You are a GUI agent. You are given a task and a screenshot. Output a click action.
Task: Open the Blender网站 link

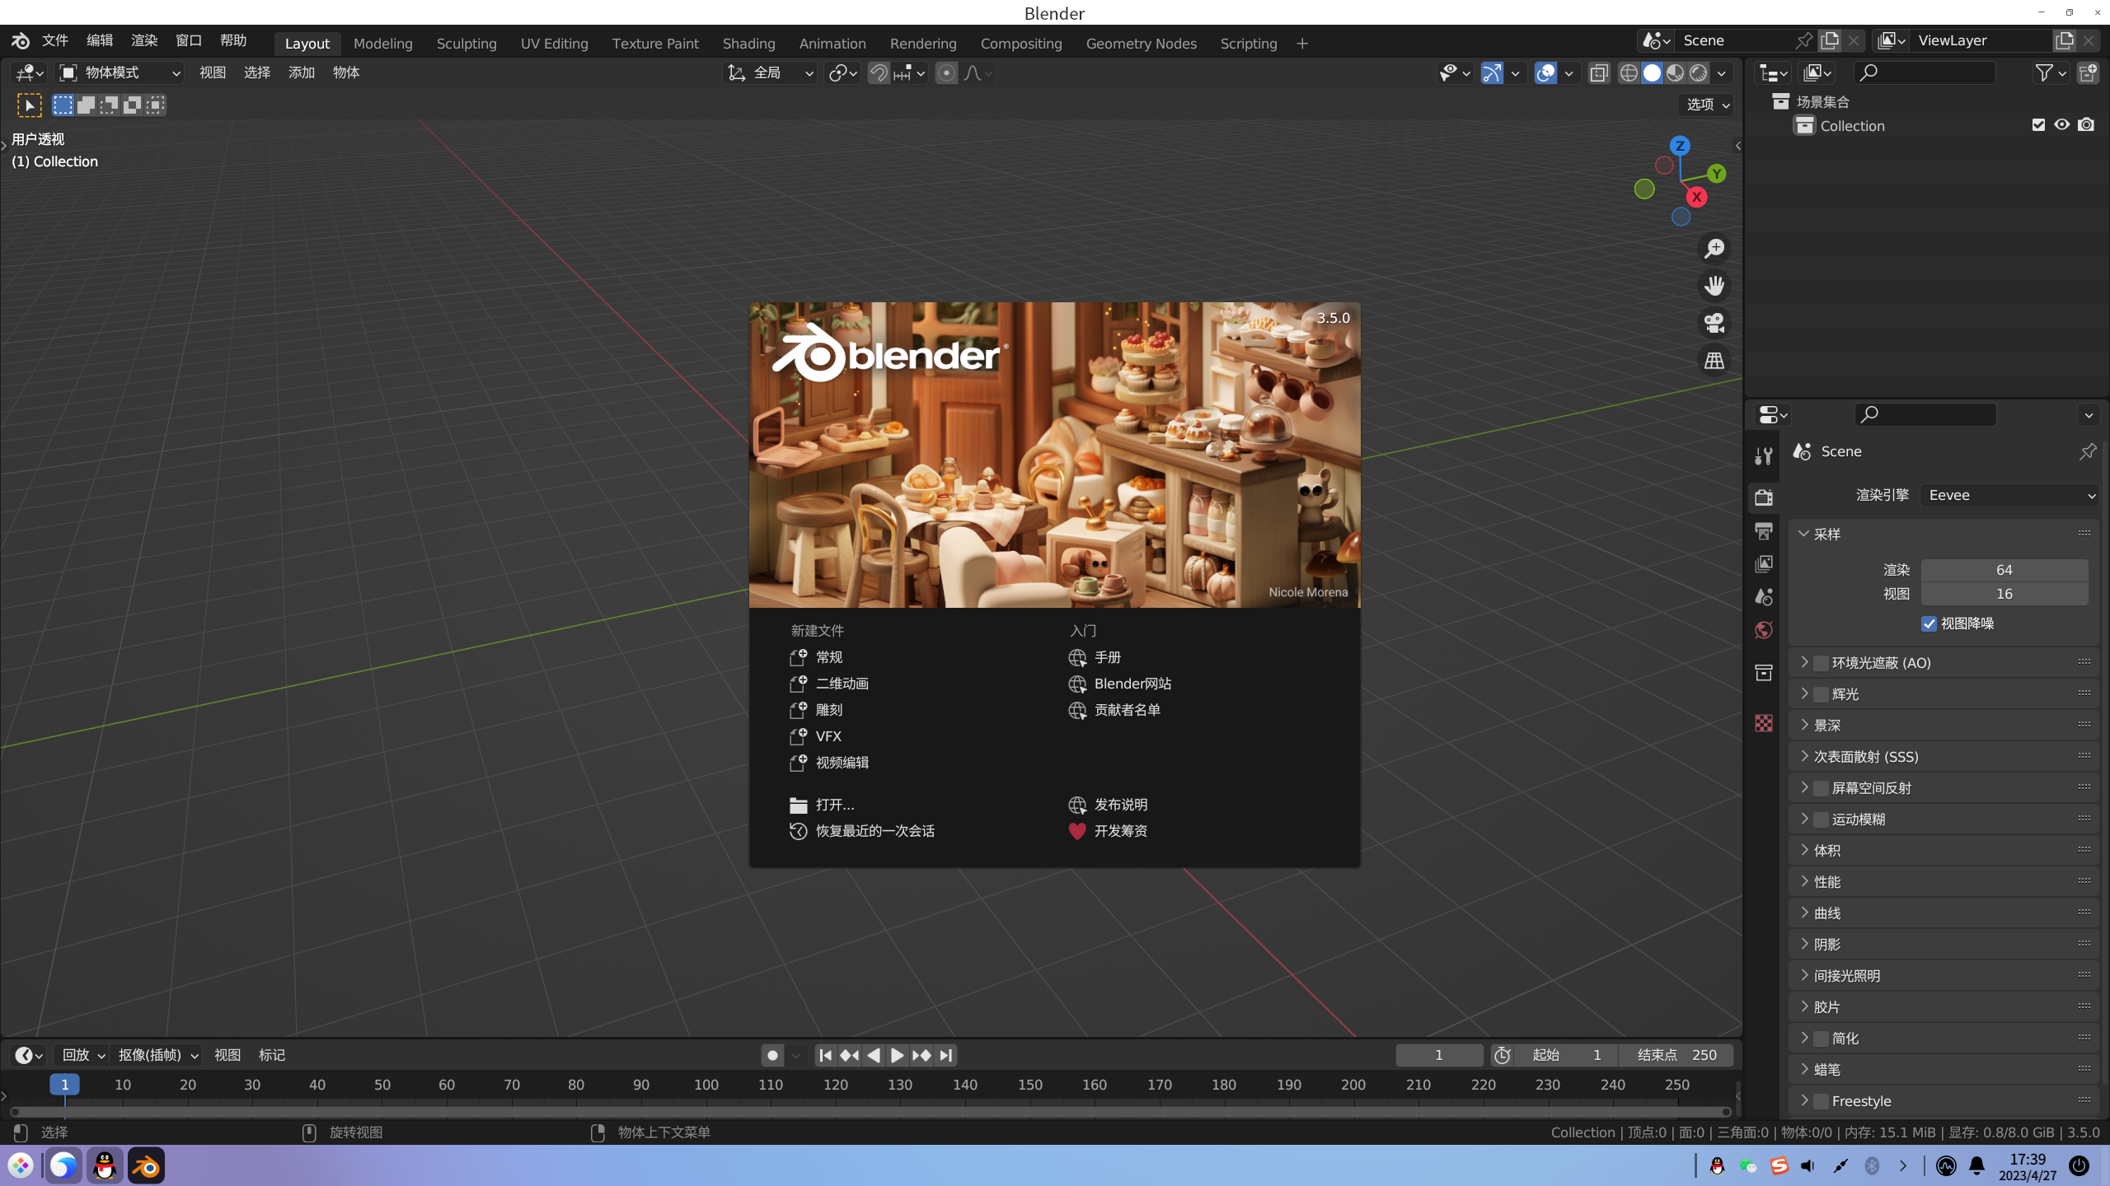tap(1132, 684)
